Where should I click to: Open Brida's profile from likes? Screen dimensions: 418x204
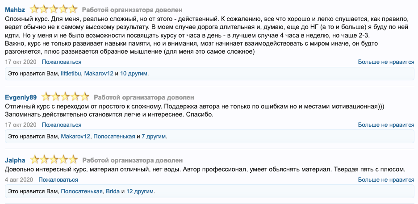point(112,191)
